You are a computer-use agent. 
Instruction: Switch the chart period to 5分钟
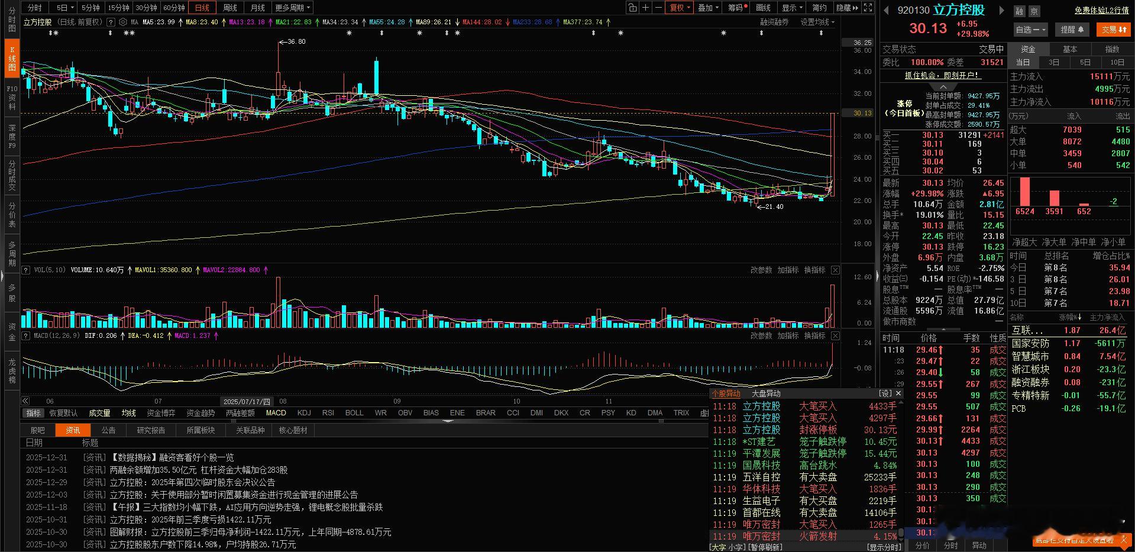pyautogui.click(x=90, y=8)
